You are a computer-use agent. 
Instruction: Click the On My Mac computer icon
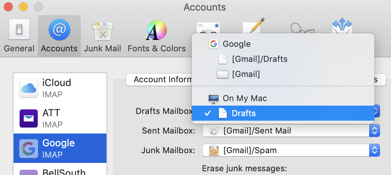pos(214,99)
